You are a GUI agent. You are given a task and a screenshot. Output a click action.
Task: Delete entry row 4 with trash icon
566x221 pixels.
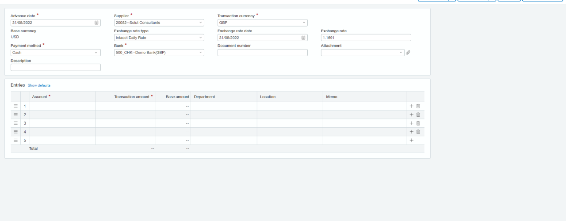tap(418, 132)
